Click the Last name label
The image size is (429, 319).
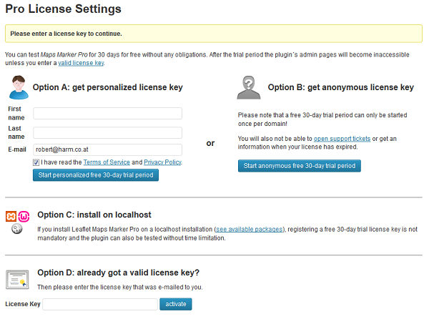(x=16, y=132)
